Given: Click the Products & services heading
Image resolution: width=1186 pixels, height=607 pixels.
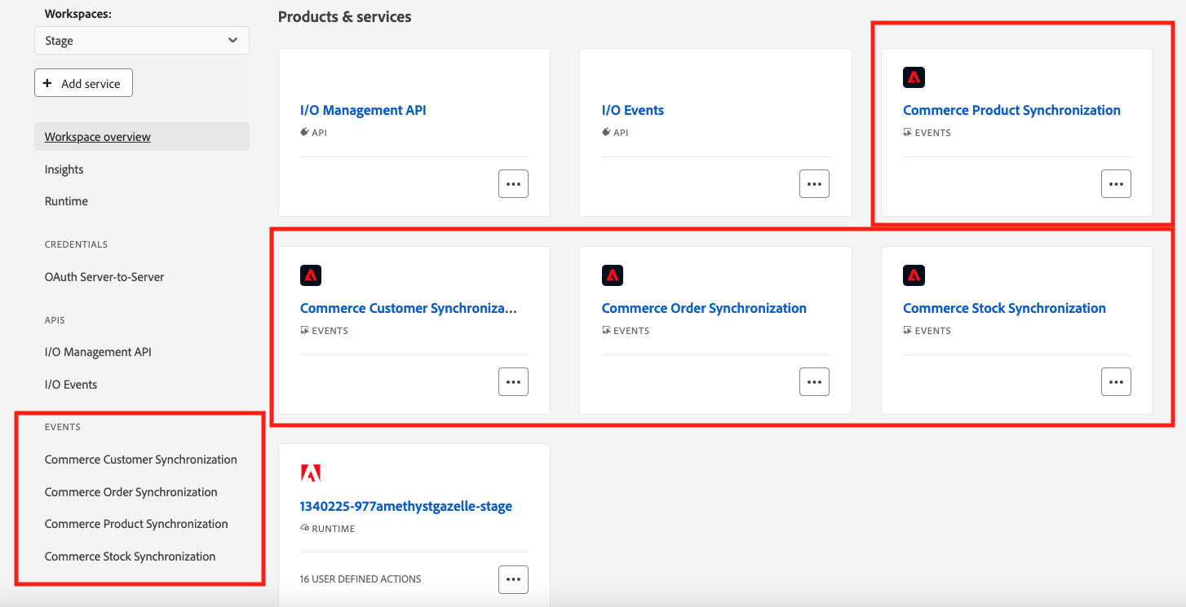Looking at the screenshot, I should coord(345,16).
